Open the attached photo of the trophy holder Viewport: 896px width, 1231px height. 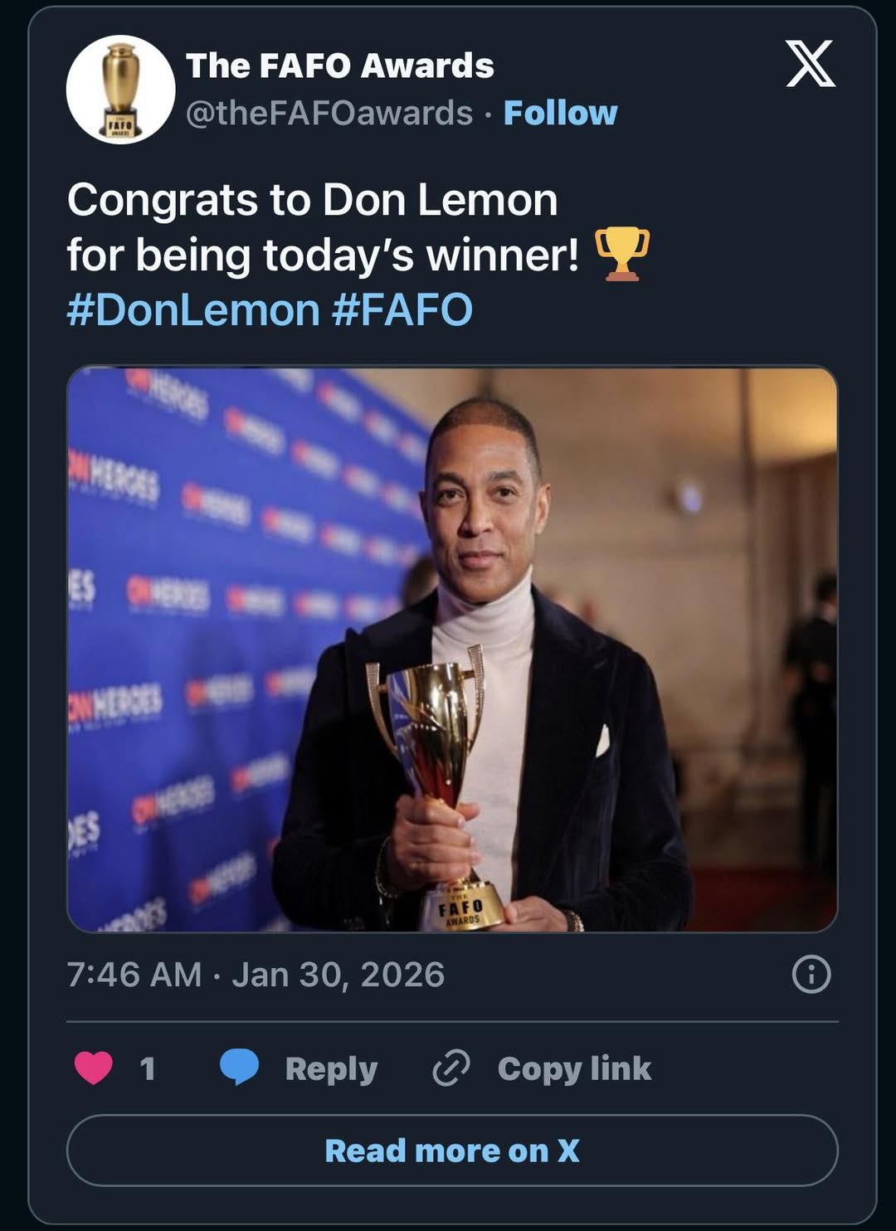(x=452, y=649)
